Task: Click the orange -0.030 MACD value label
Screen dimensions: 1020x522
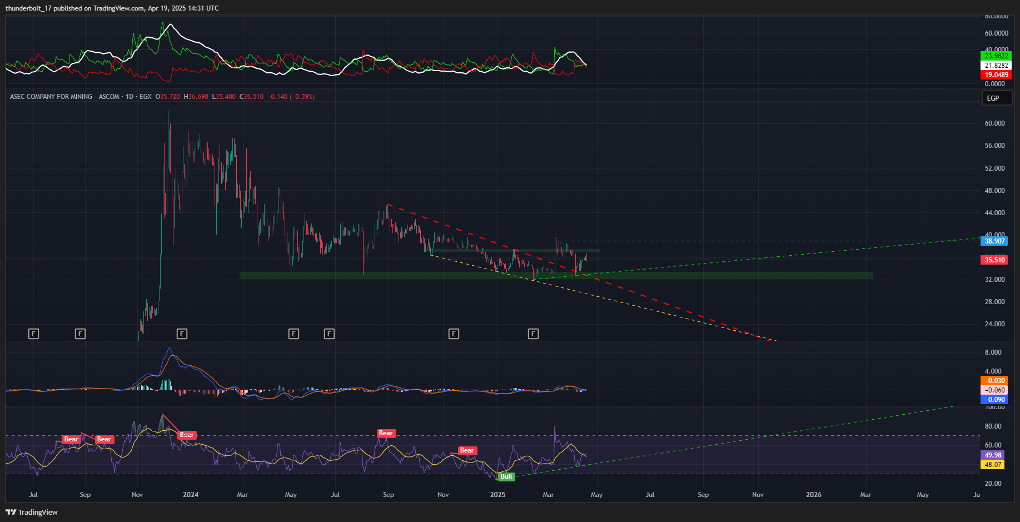Action: 994,381
